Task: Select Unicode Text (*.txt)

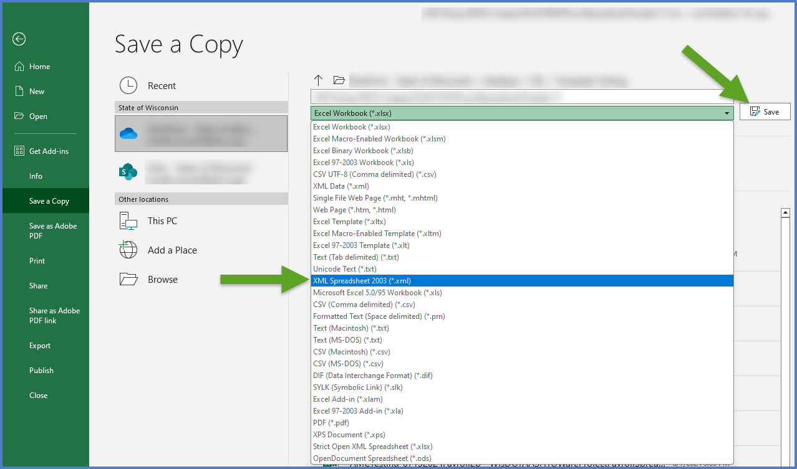Action: 522,269
